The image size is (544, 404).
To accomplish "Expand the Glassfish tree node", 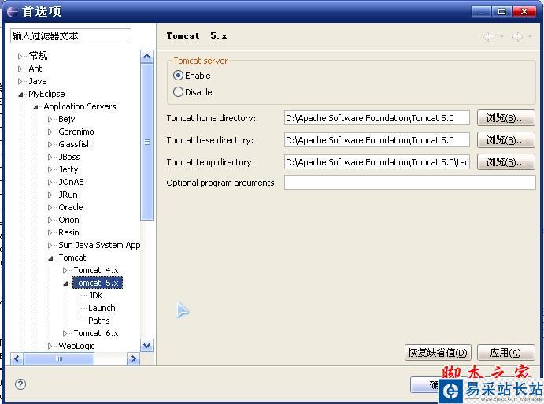I will (50, 144).
